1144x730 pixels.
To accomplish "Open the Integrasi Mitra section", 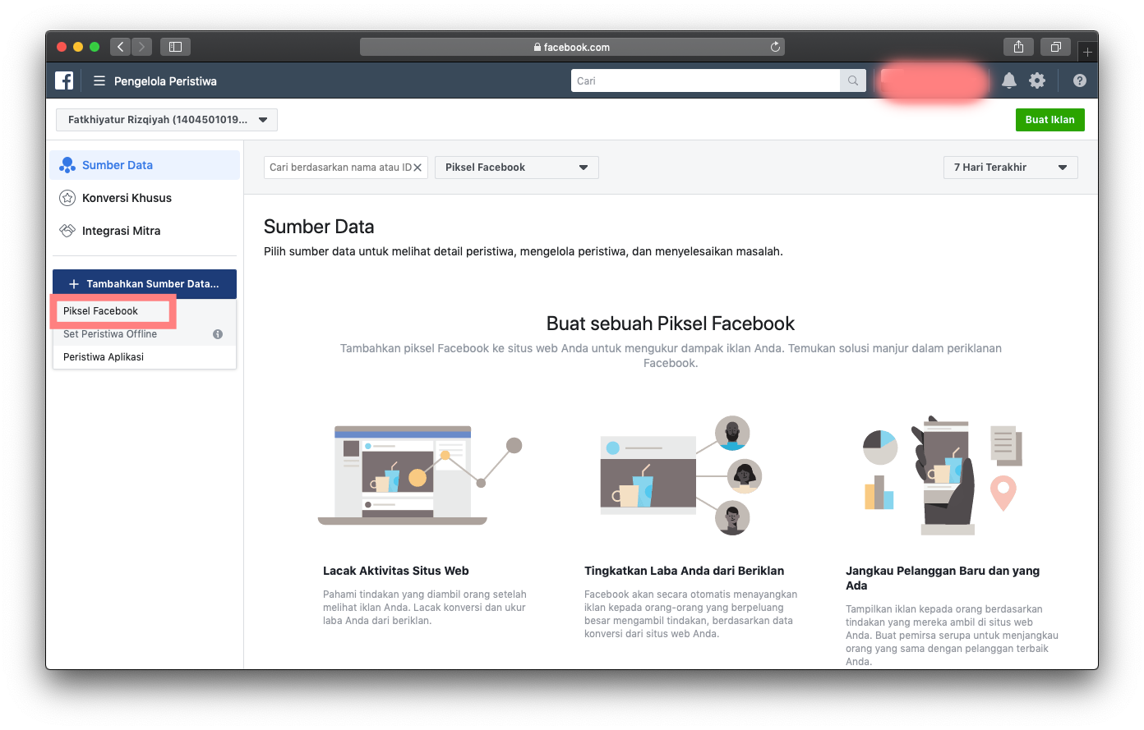I will [x=145, y=231].
